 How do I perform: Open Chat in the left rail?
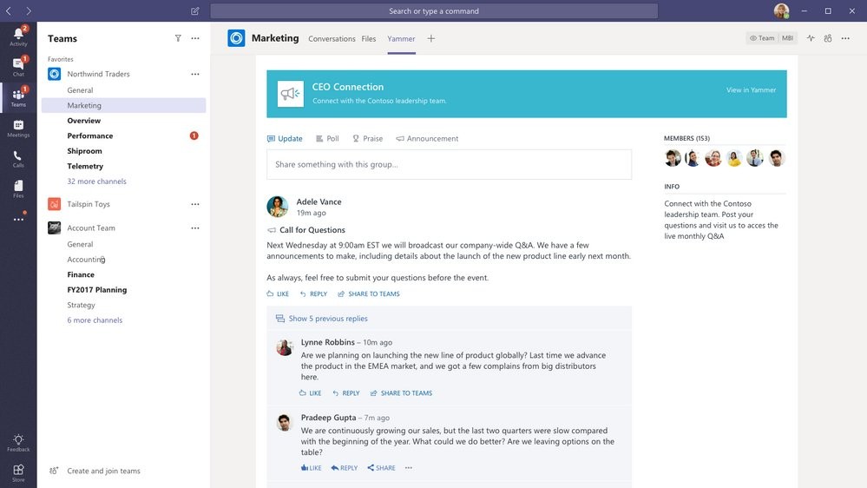click(x=18, y=65)
